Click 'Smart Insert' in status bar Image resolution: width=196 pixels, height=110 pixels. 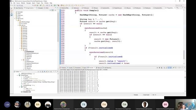tap(146, 95)
